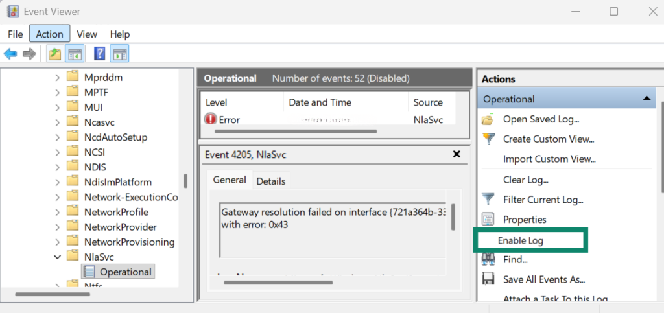Viewport: 664px width, 313px height.
Task: Click the forward arrow toolbar icon
Action: 29,54
